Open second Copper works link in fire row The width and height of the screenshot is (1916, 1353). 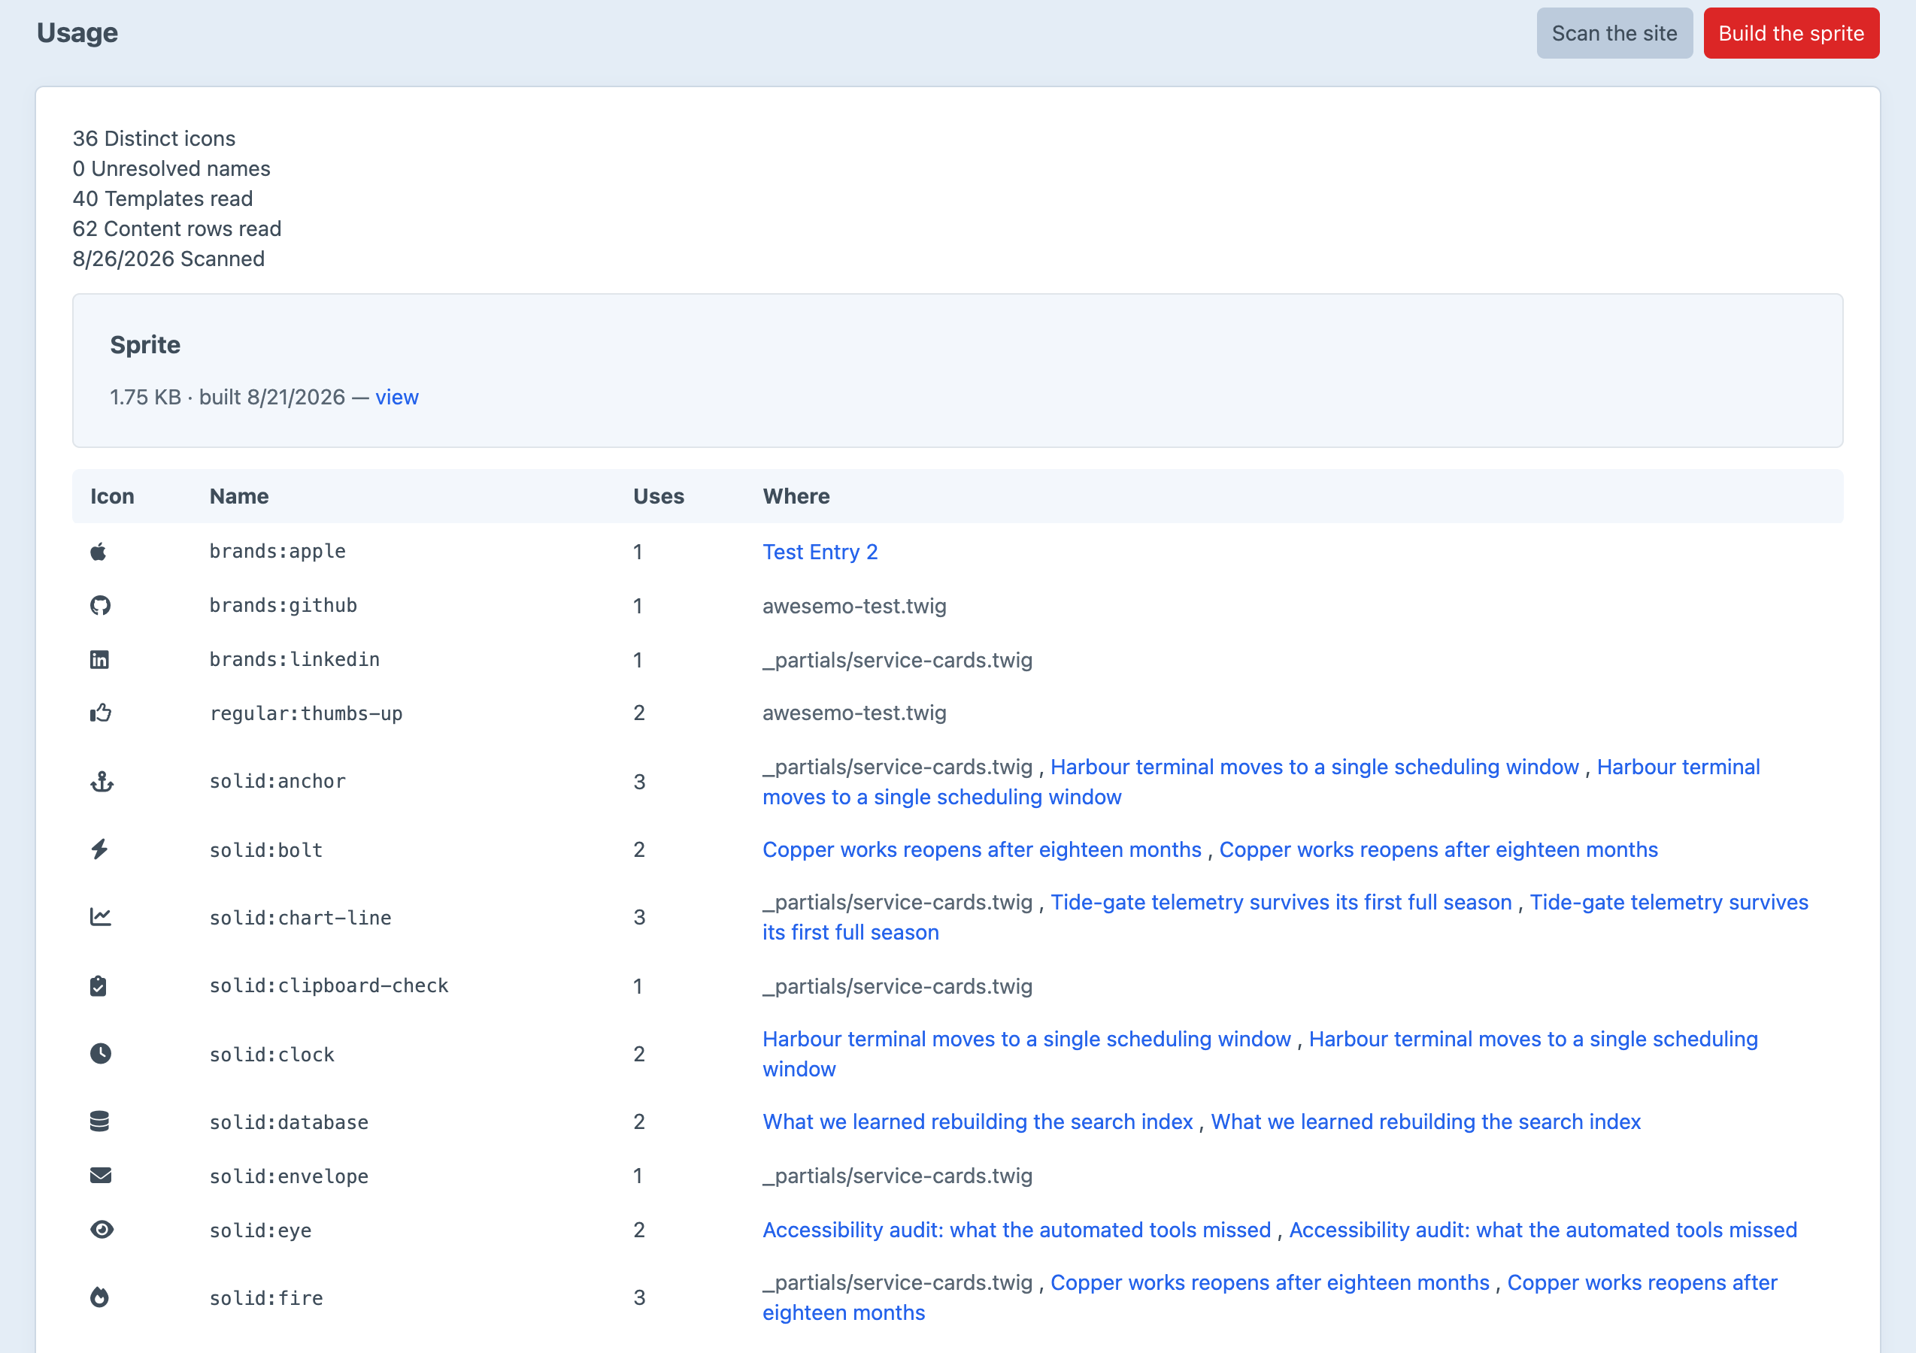coord(1270,1297)
